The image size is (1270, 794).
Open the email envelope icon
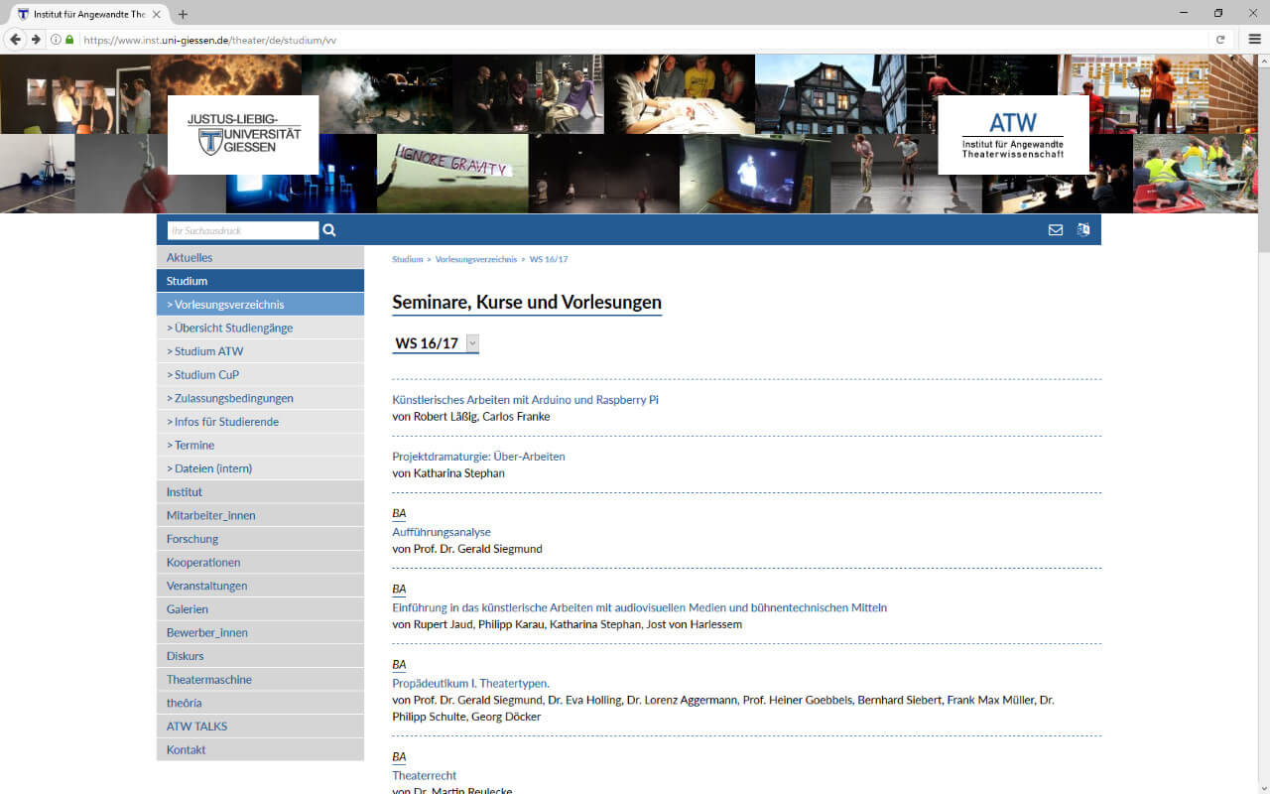(1056, 230)
